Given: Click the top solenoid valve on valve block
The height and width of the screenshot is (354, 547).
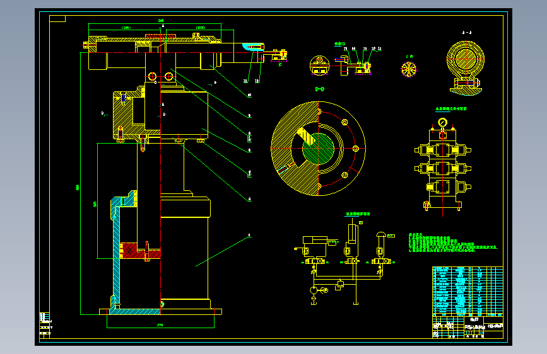Looking at the screenshot, I should click(x=443, y=150).
